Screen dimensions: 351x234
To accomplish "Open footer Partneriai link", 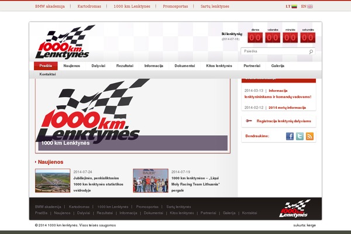I will coord(208,213).
